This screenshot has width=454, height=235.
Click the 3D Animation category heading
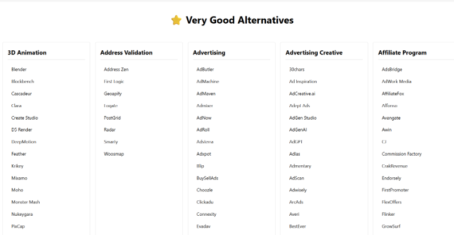pyautogui.click(x=27, y=53)
